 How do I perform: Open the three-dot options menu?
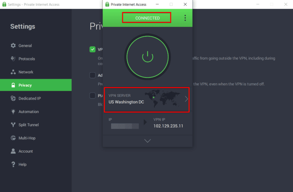coord(185,18)
